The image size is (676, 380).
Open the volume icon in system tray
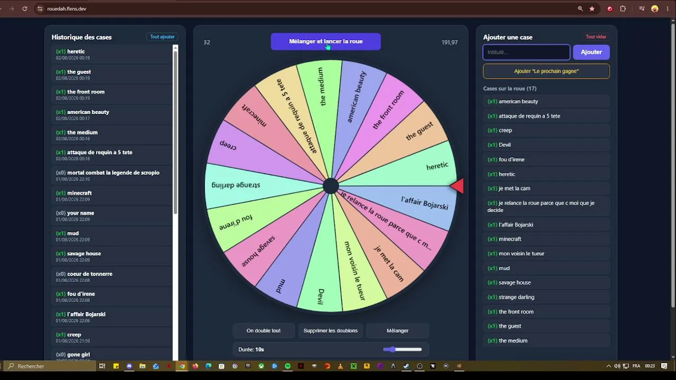pos(617,366)
